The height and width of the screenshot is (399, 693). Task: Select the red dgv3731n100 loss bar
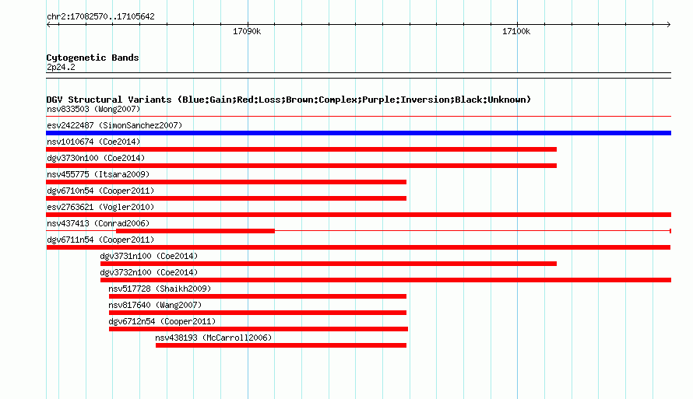329,264
